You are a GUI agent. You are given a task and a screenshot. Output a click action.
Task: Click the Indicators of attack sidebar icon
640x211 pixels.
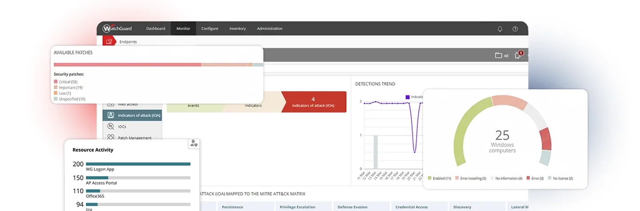point(111,115)
